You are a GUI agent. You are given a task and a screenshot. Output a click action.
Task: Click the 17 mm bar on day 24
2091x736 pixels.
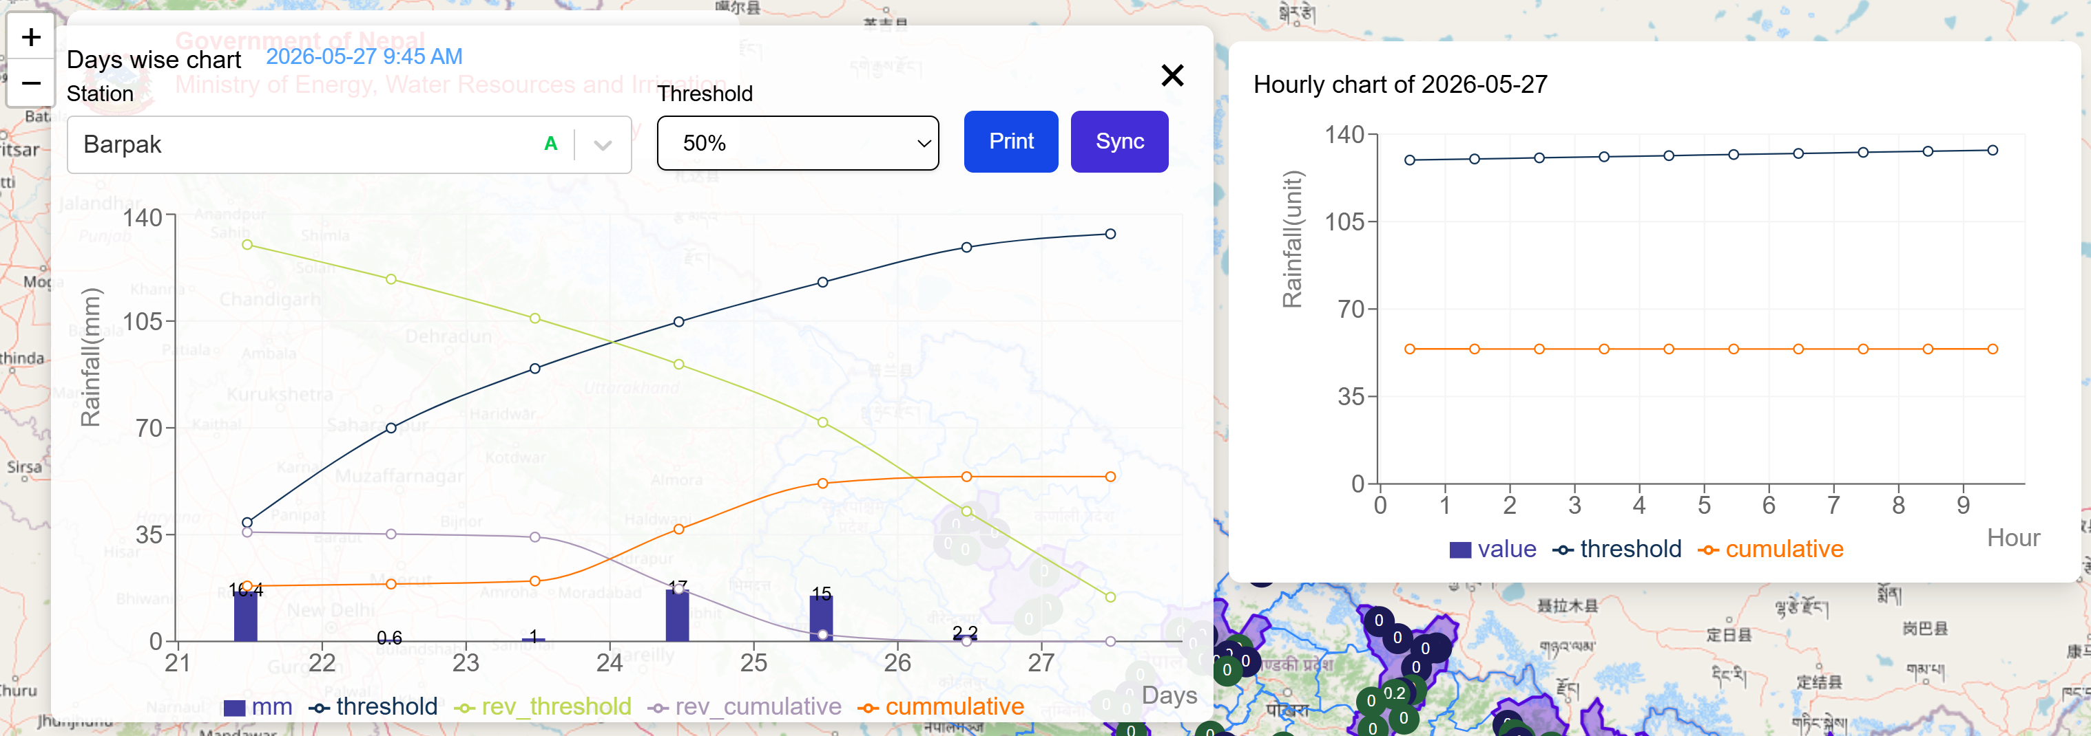677,615
